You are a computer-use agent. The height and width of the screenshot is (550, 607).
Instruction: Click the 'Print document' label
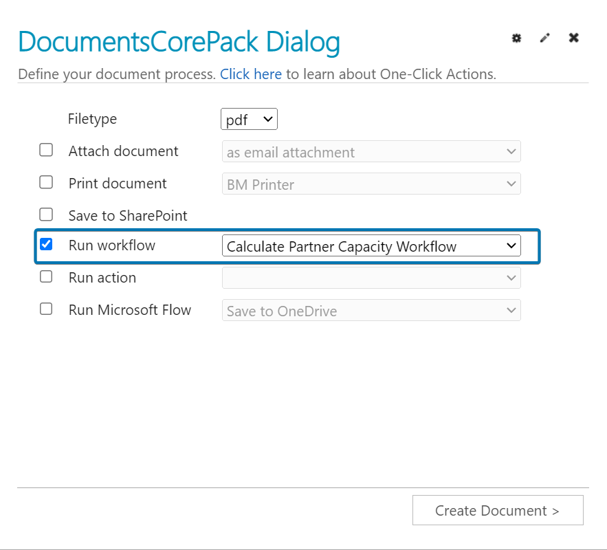(x=118, y=183)
